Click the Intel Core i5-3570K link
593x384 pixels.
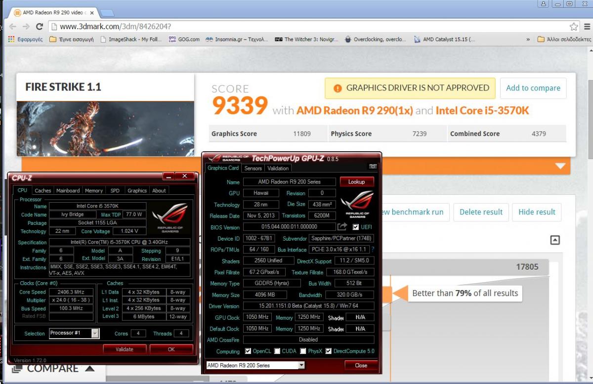[482, 110]
